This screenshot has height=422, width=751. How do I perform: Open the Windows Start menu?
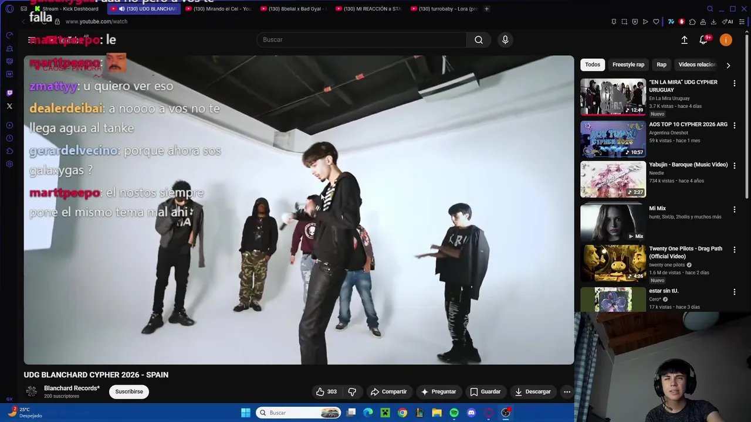point(246,413)
